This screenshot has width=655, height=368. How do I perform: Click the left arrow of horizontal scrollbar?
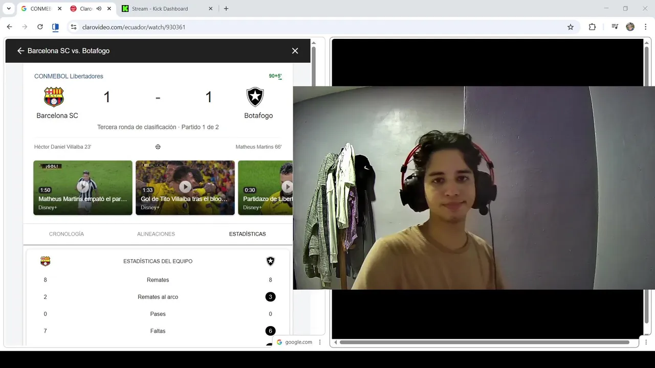(x=336, y=342)
